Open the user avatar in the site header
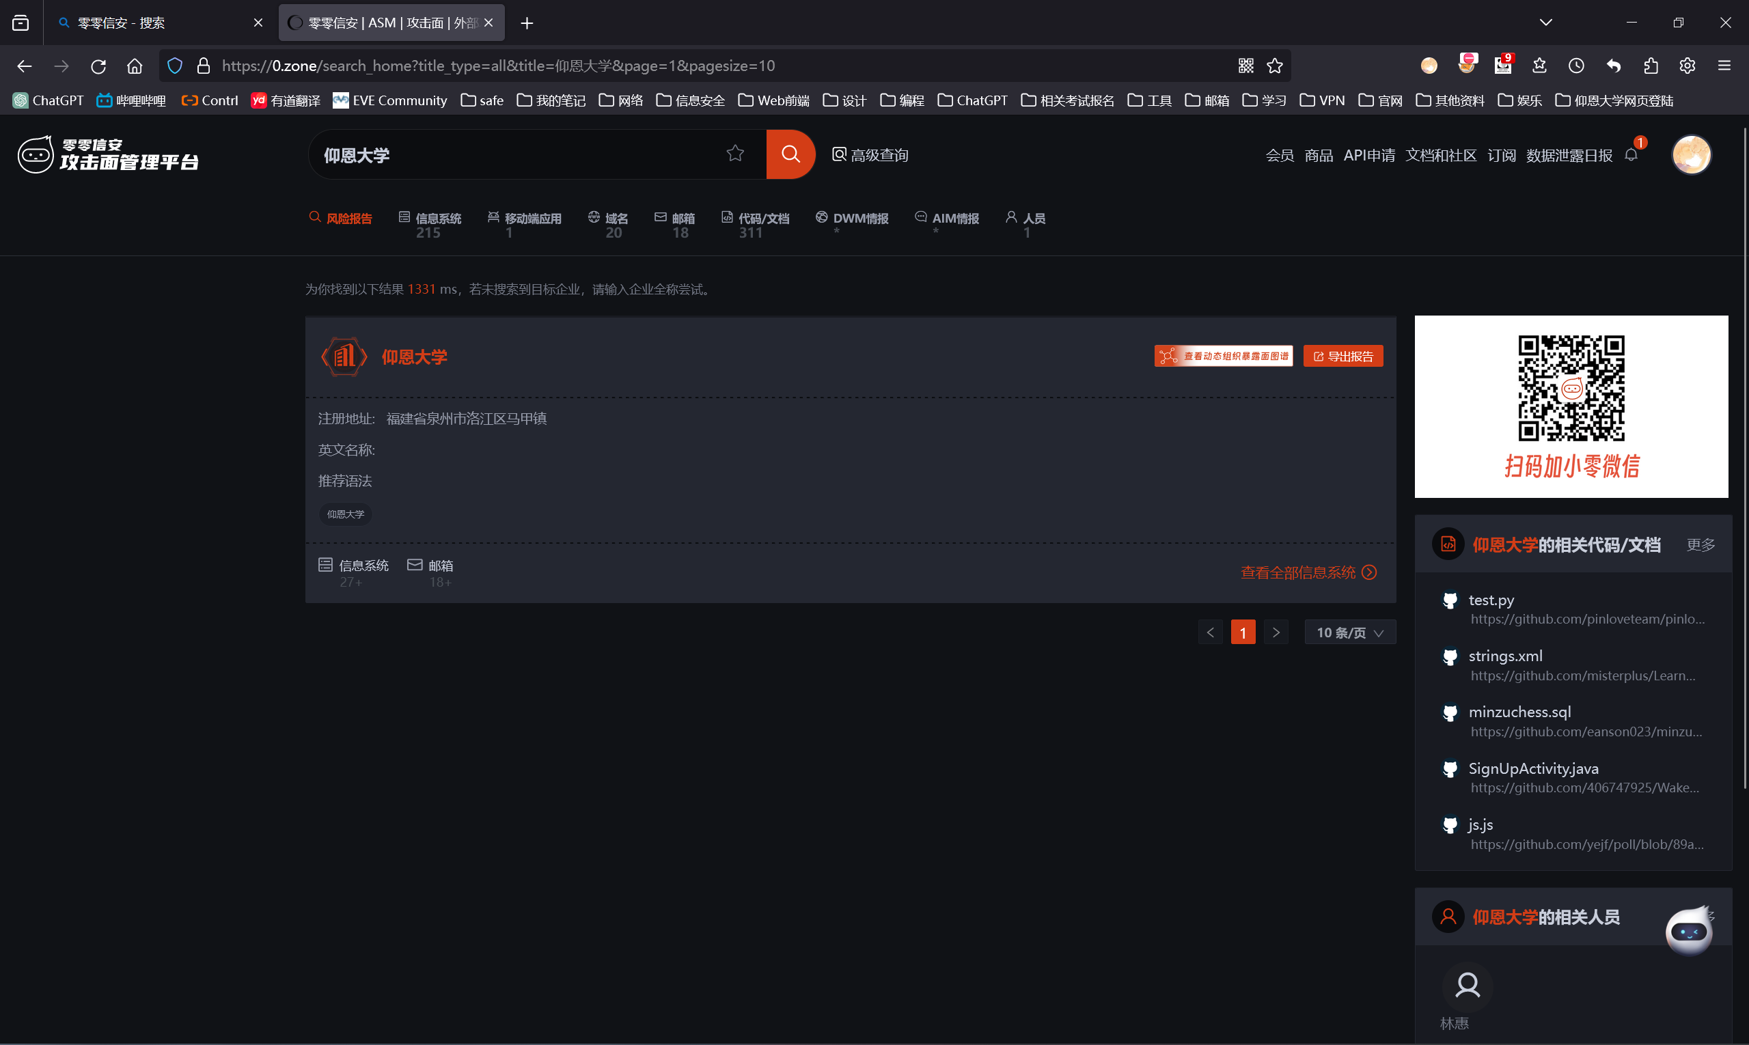Viewport: 1749px width, 1045px height. click(x=1690, y=154)
